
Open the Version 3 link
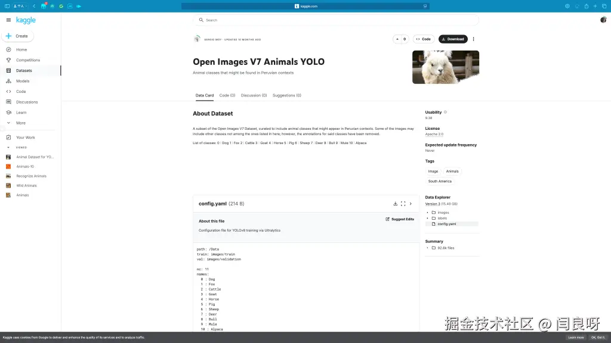click(x=433, y=204)
